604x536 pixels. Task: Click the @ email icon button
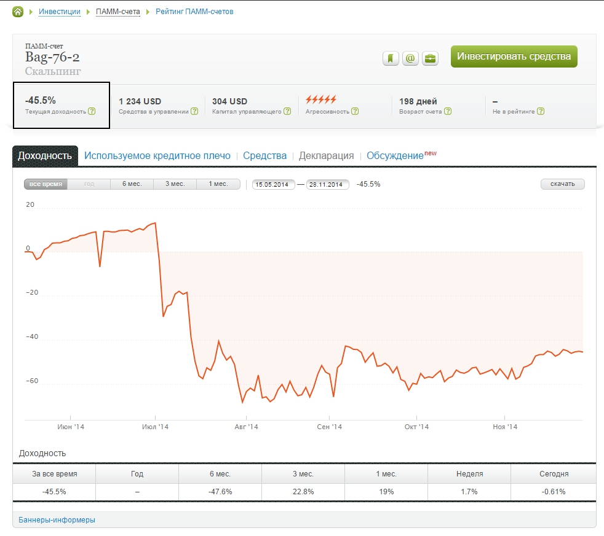410,58
